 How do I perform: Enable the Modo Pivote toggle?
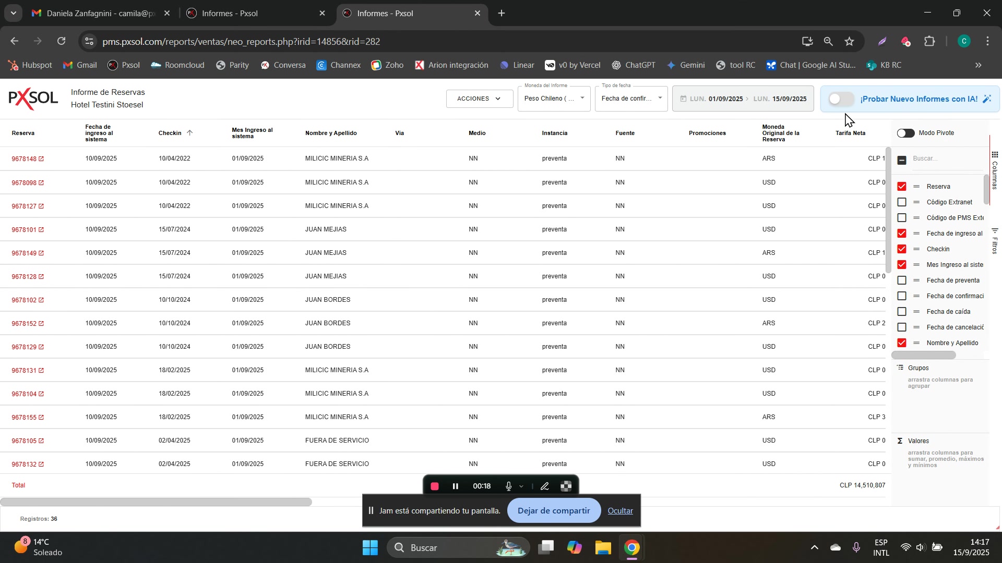point(905,133)
